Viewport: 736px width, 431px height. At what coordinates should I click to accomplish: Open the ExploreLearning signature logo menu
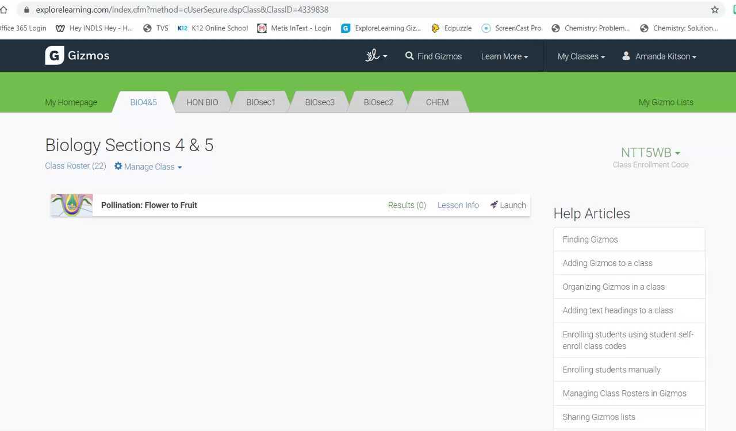click(376, 56)
